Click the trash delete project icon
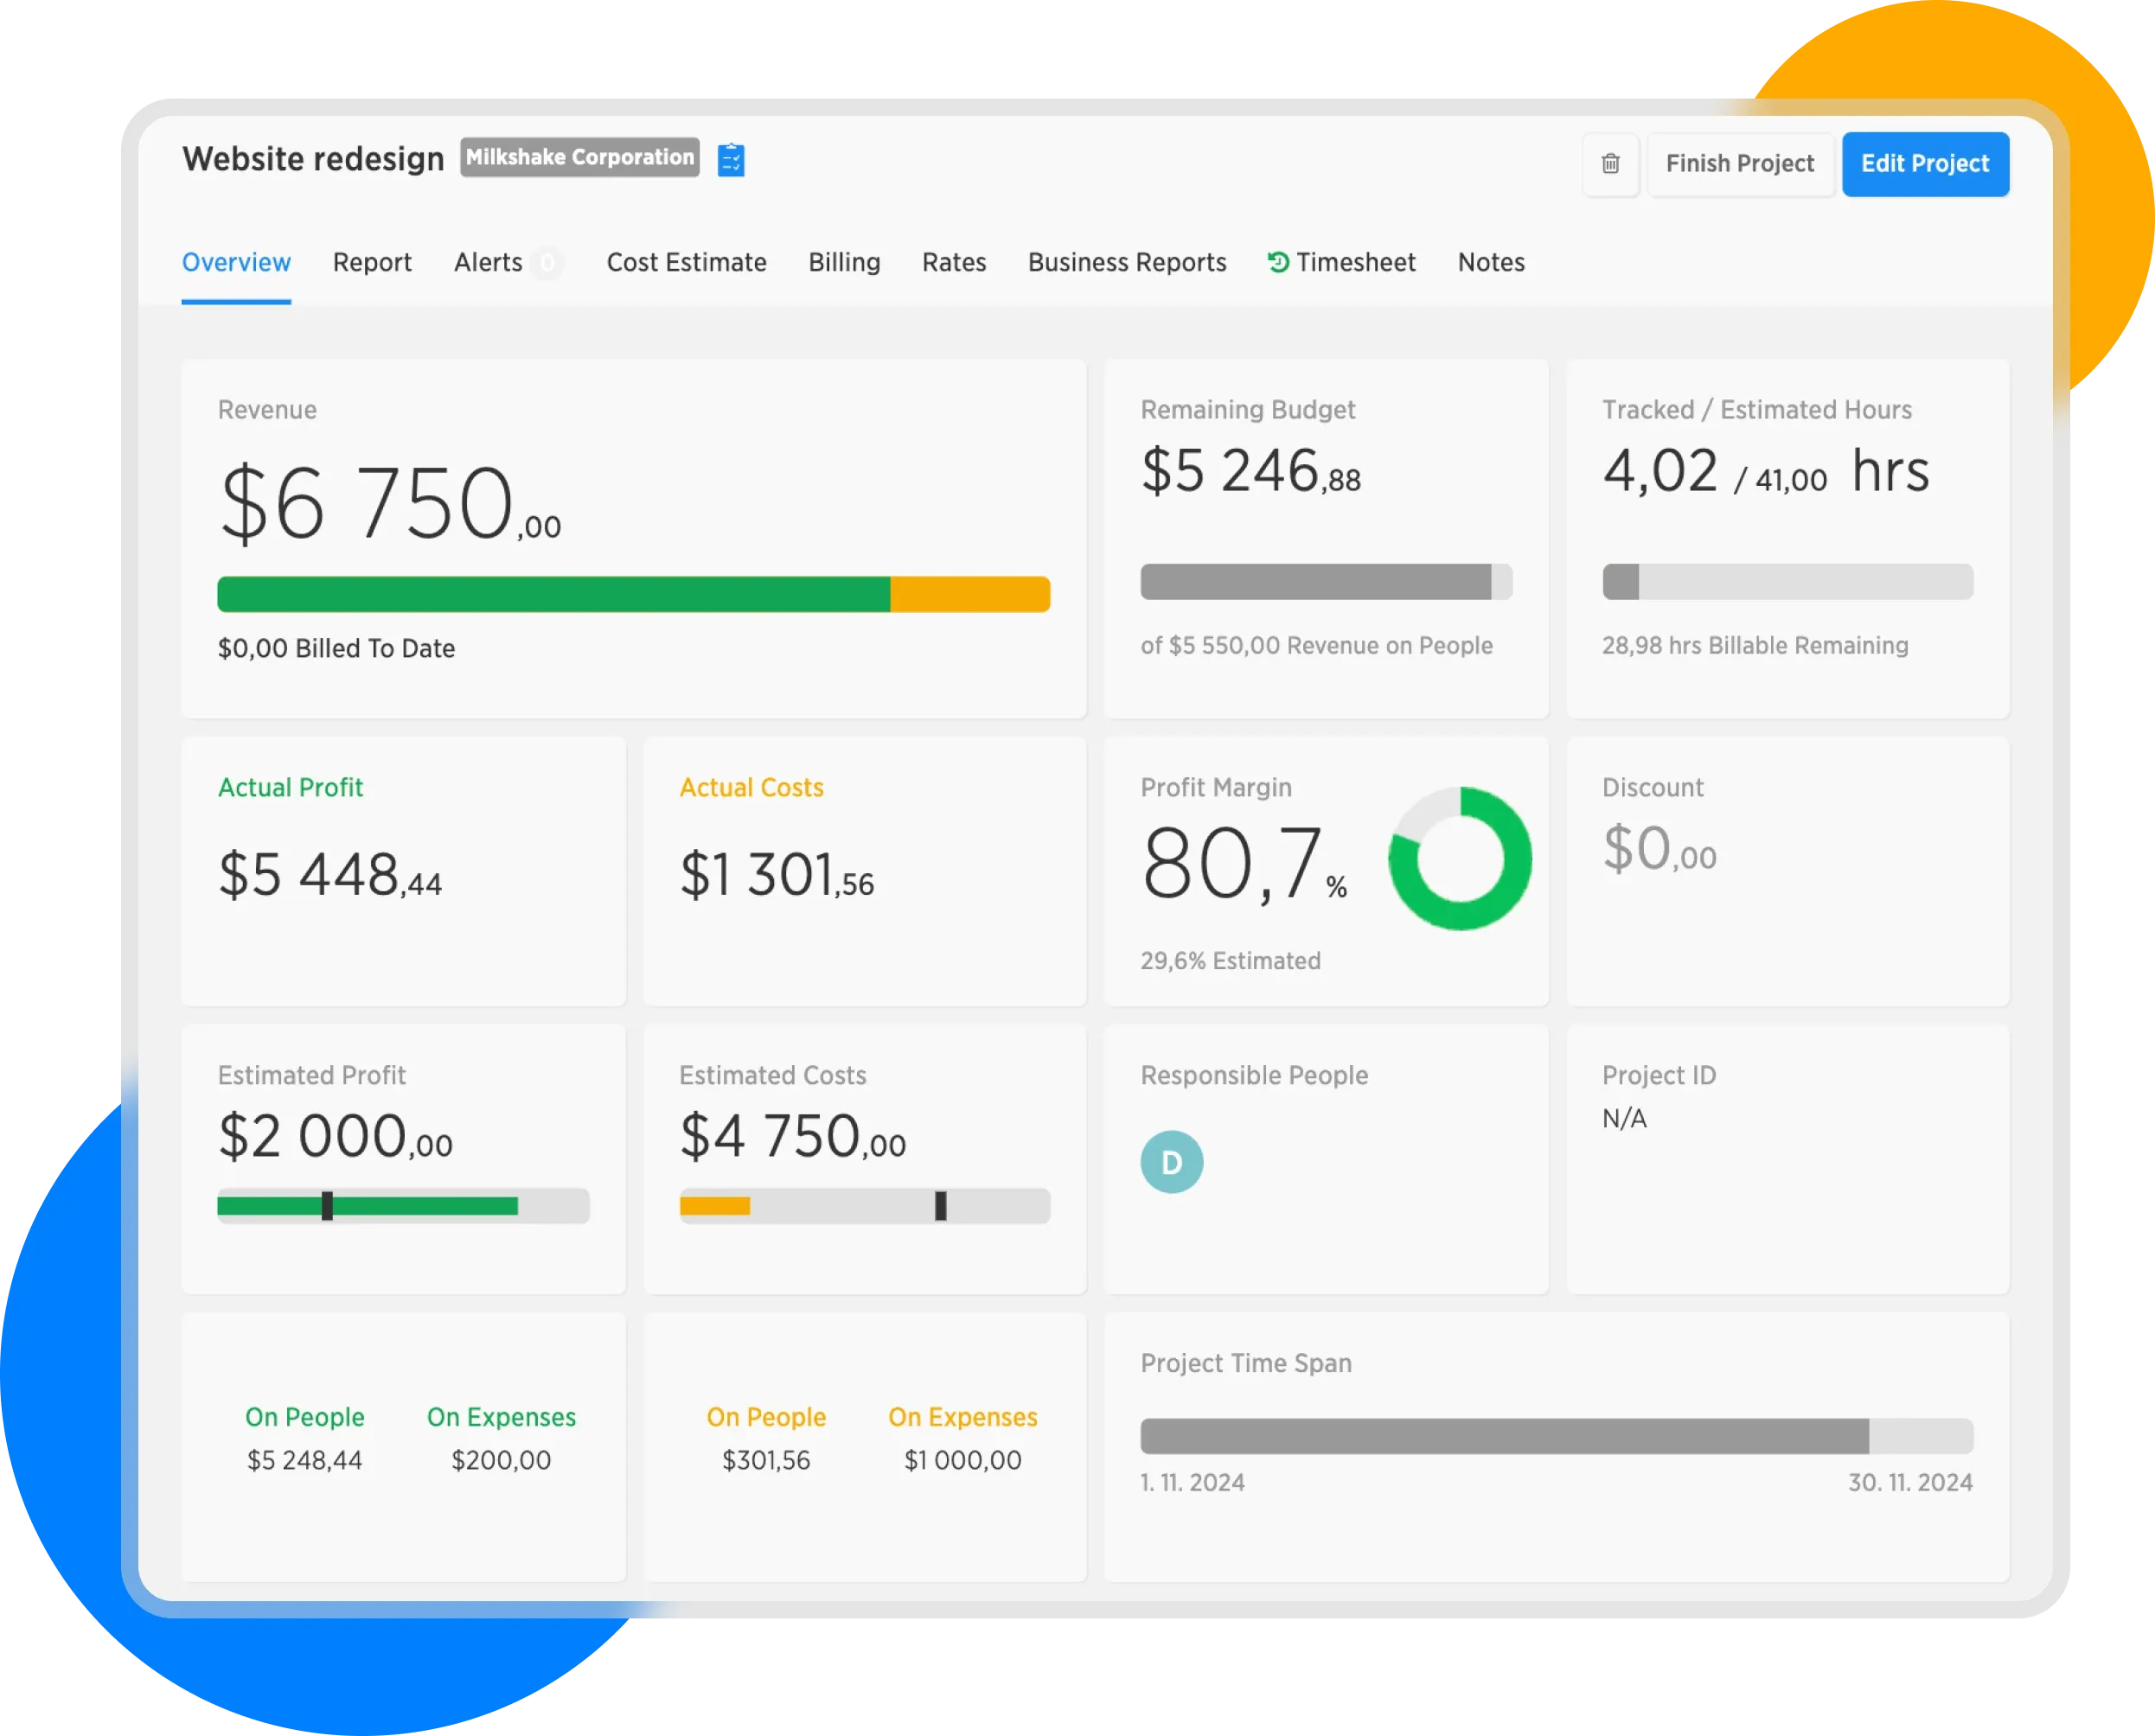This screenshot has height=1736, width=2155. (1610, 164)
